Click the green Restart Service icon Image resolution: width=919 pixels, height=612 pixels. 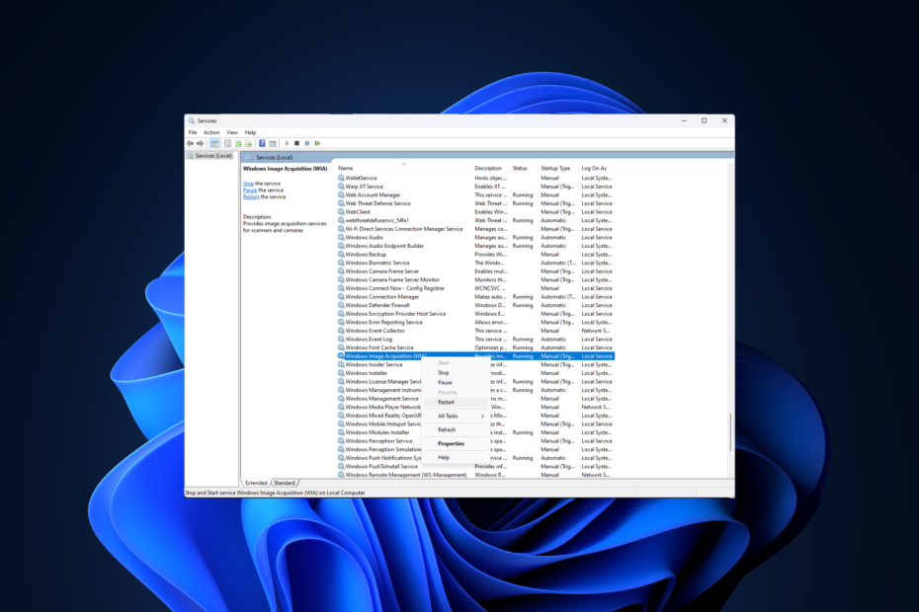tap(317, 143)
